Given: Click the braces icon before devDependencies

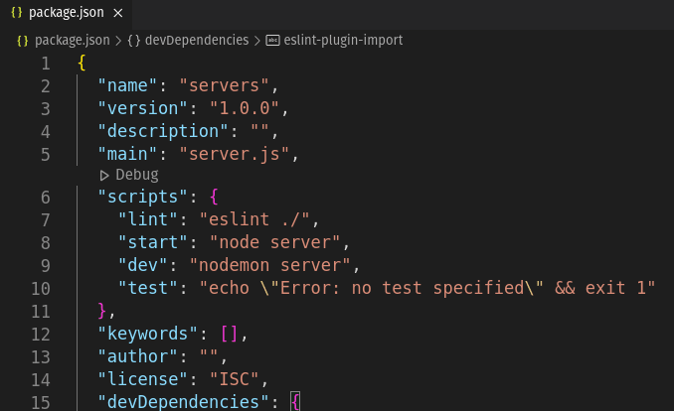Looking at the screenshot, I should [134, 41].
